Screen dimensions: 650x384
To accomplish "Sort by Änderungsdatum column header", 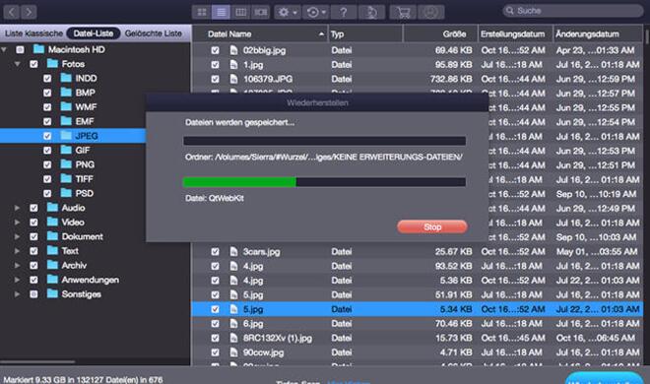I will [x=598, y=33].
